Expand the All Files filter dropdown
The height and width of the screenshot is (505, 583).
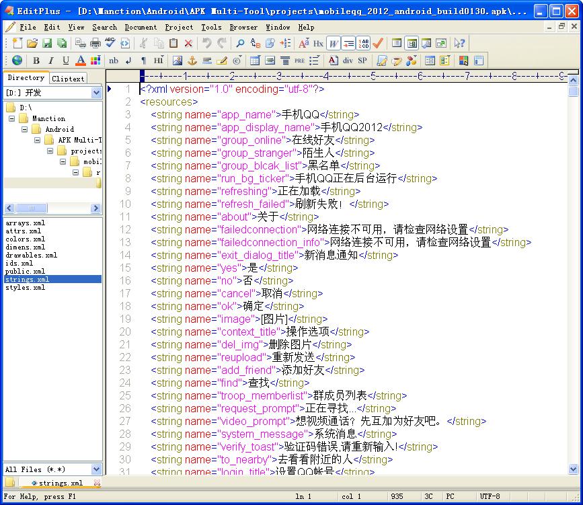point(96,469)
